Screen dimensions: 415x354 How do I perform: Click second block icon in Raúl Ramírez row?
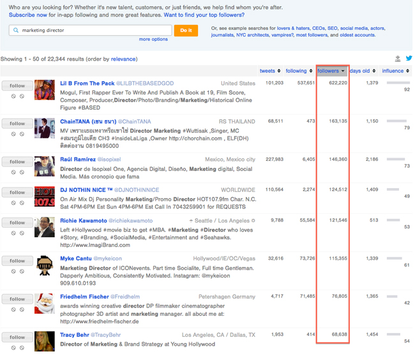(22, 172)
